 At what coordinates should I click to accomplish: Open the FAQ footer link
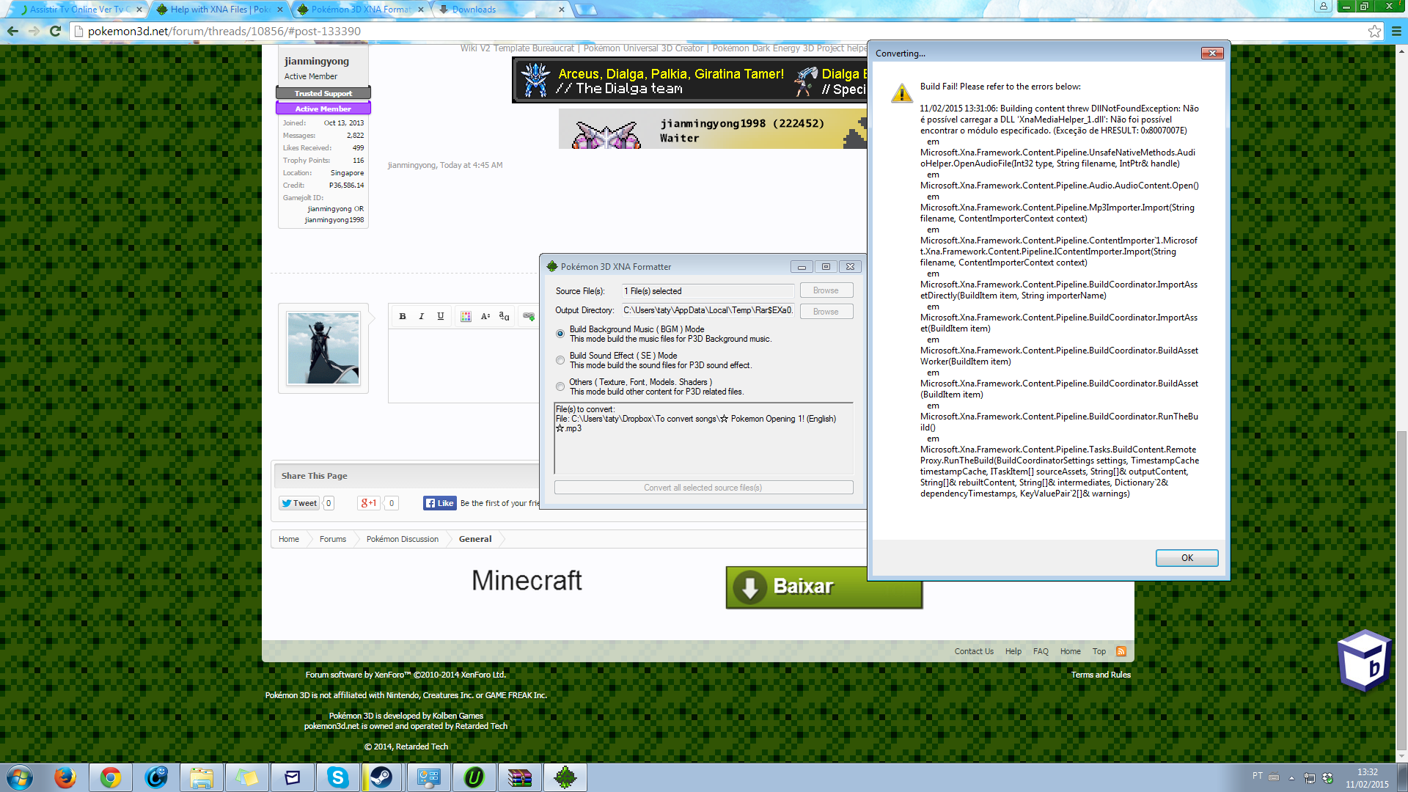pyautogui.click(x=1041, y=651)
